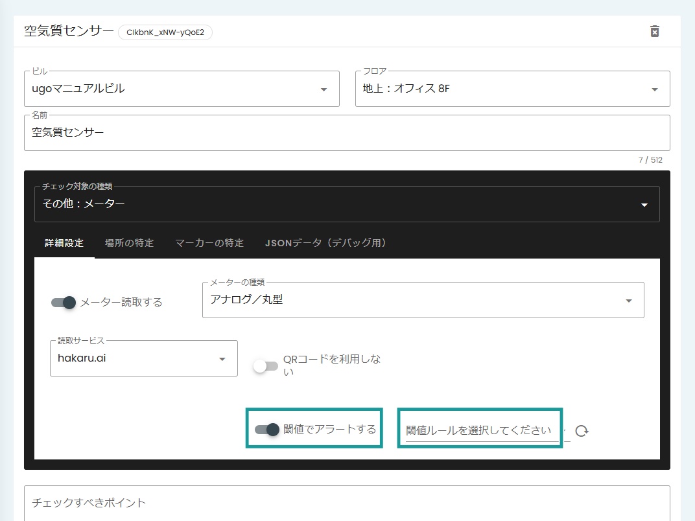This screenshot has height=521, width=695.
Task: Click the dropdown arrow on the ビル field
Action: click(x=323, y=89)
